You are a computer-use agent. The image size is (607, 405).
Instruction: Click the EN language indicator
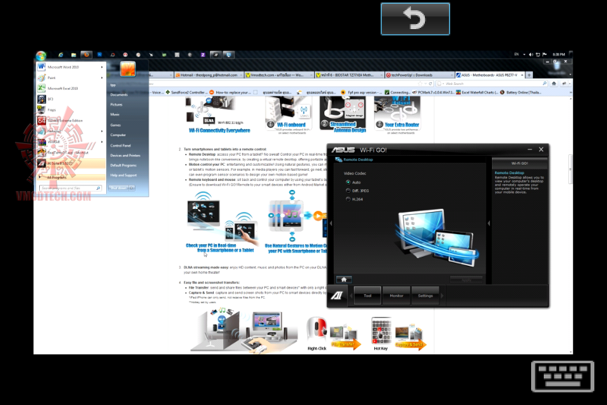point(516,54)
